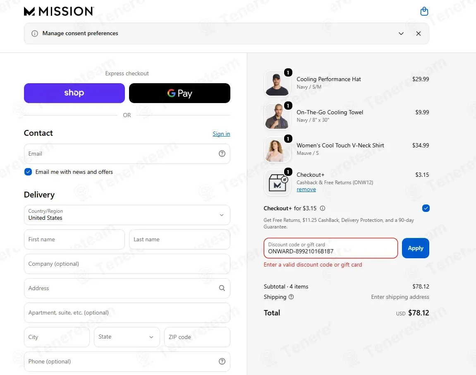The height and width of the screenshot is (375, 476).
Task: Dismiss the consent preferences banner
Action: pyautogui.click(x=419, y=34)
